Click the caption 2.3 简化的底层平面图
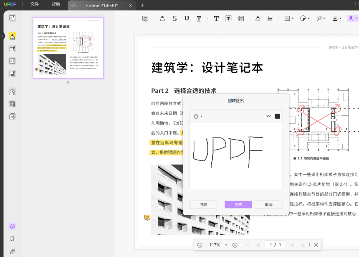Viewport: 359px width, 257px height. (x=313, y=158)
